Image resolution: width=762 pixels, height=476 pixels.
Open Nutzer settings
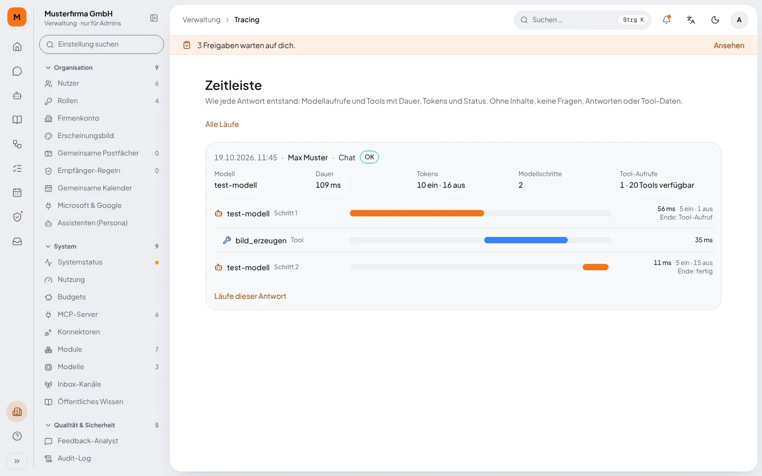[102, 84]
